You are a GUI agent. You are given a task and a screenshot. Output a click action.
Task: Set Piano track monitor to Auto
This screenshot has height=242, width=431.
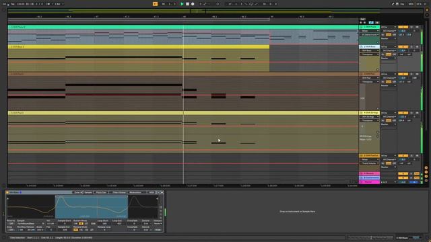pyautogui.click(x=389, y=35)
